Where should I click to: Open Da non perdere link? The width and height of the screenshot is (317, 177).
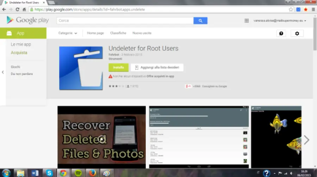coord(21,74)
